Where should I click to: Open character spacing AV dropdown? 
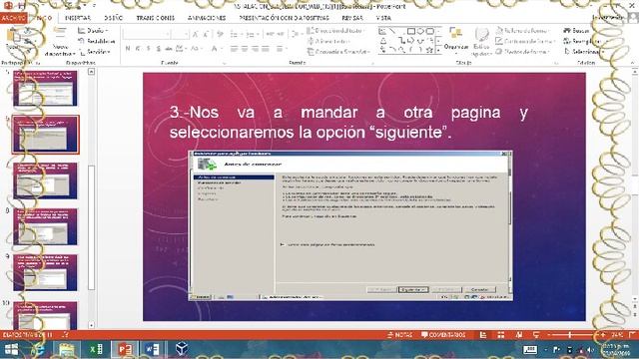click(x=181, y=49)
